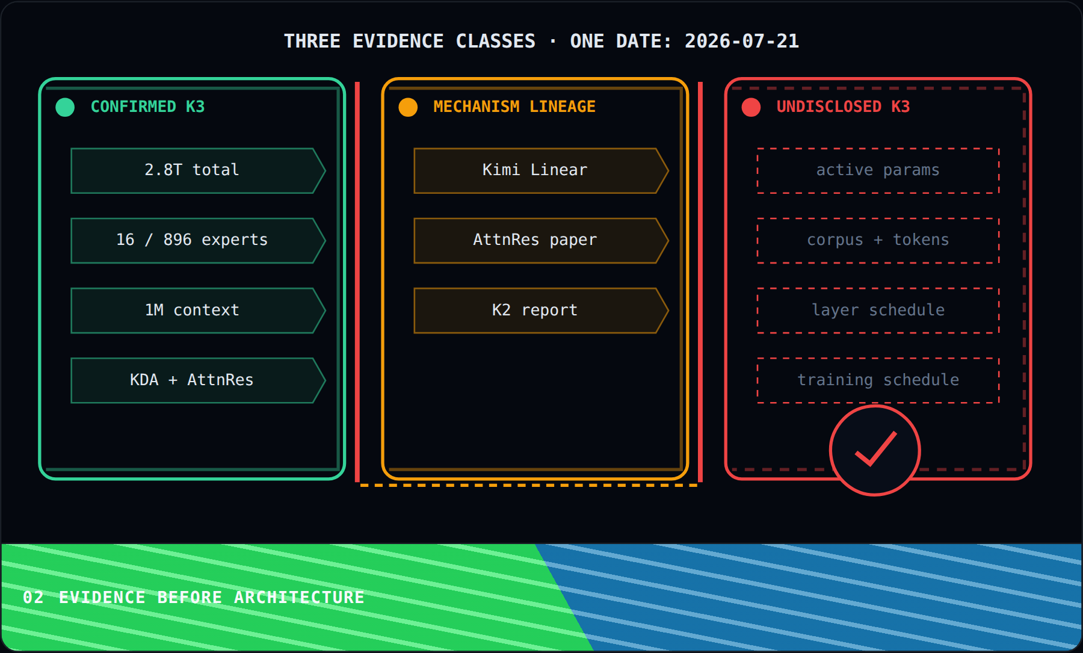This screenshot has height=653, width=1083.
Task: Click the CONFIRMED K3 heading
Action: pyautogui.click(x=147, y=107)
